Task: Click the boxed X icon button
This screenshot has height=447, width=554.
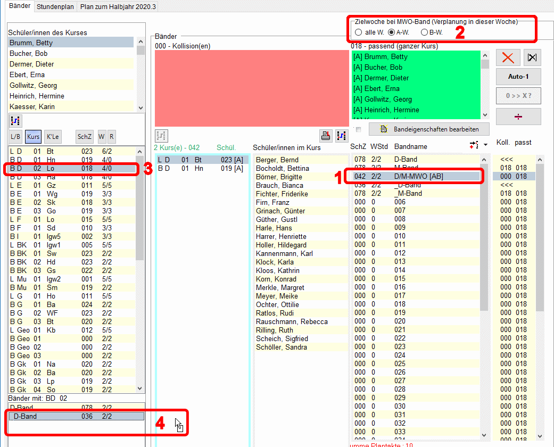Action: click(x=532, y=57)
